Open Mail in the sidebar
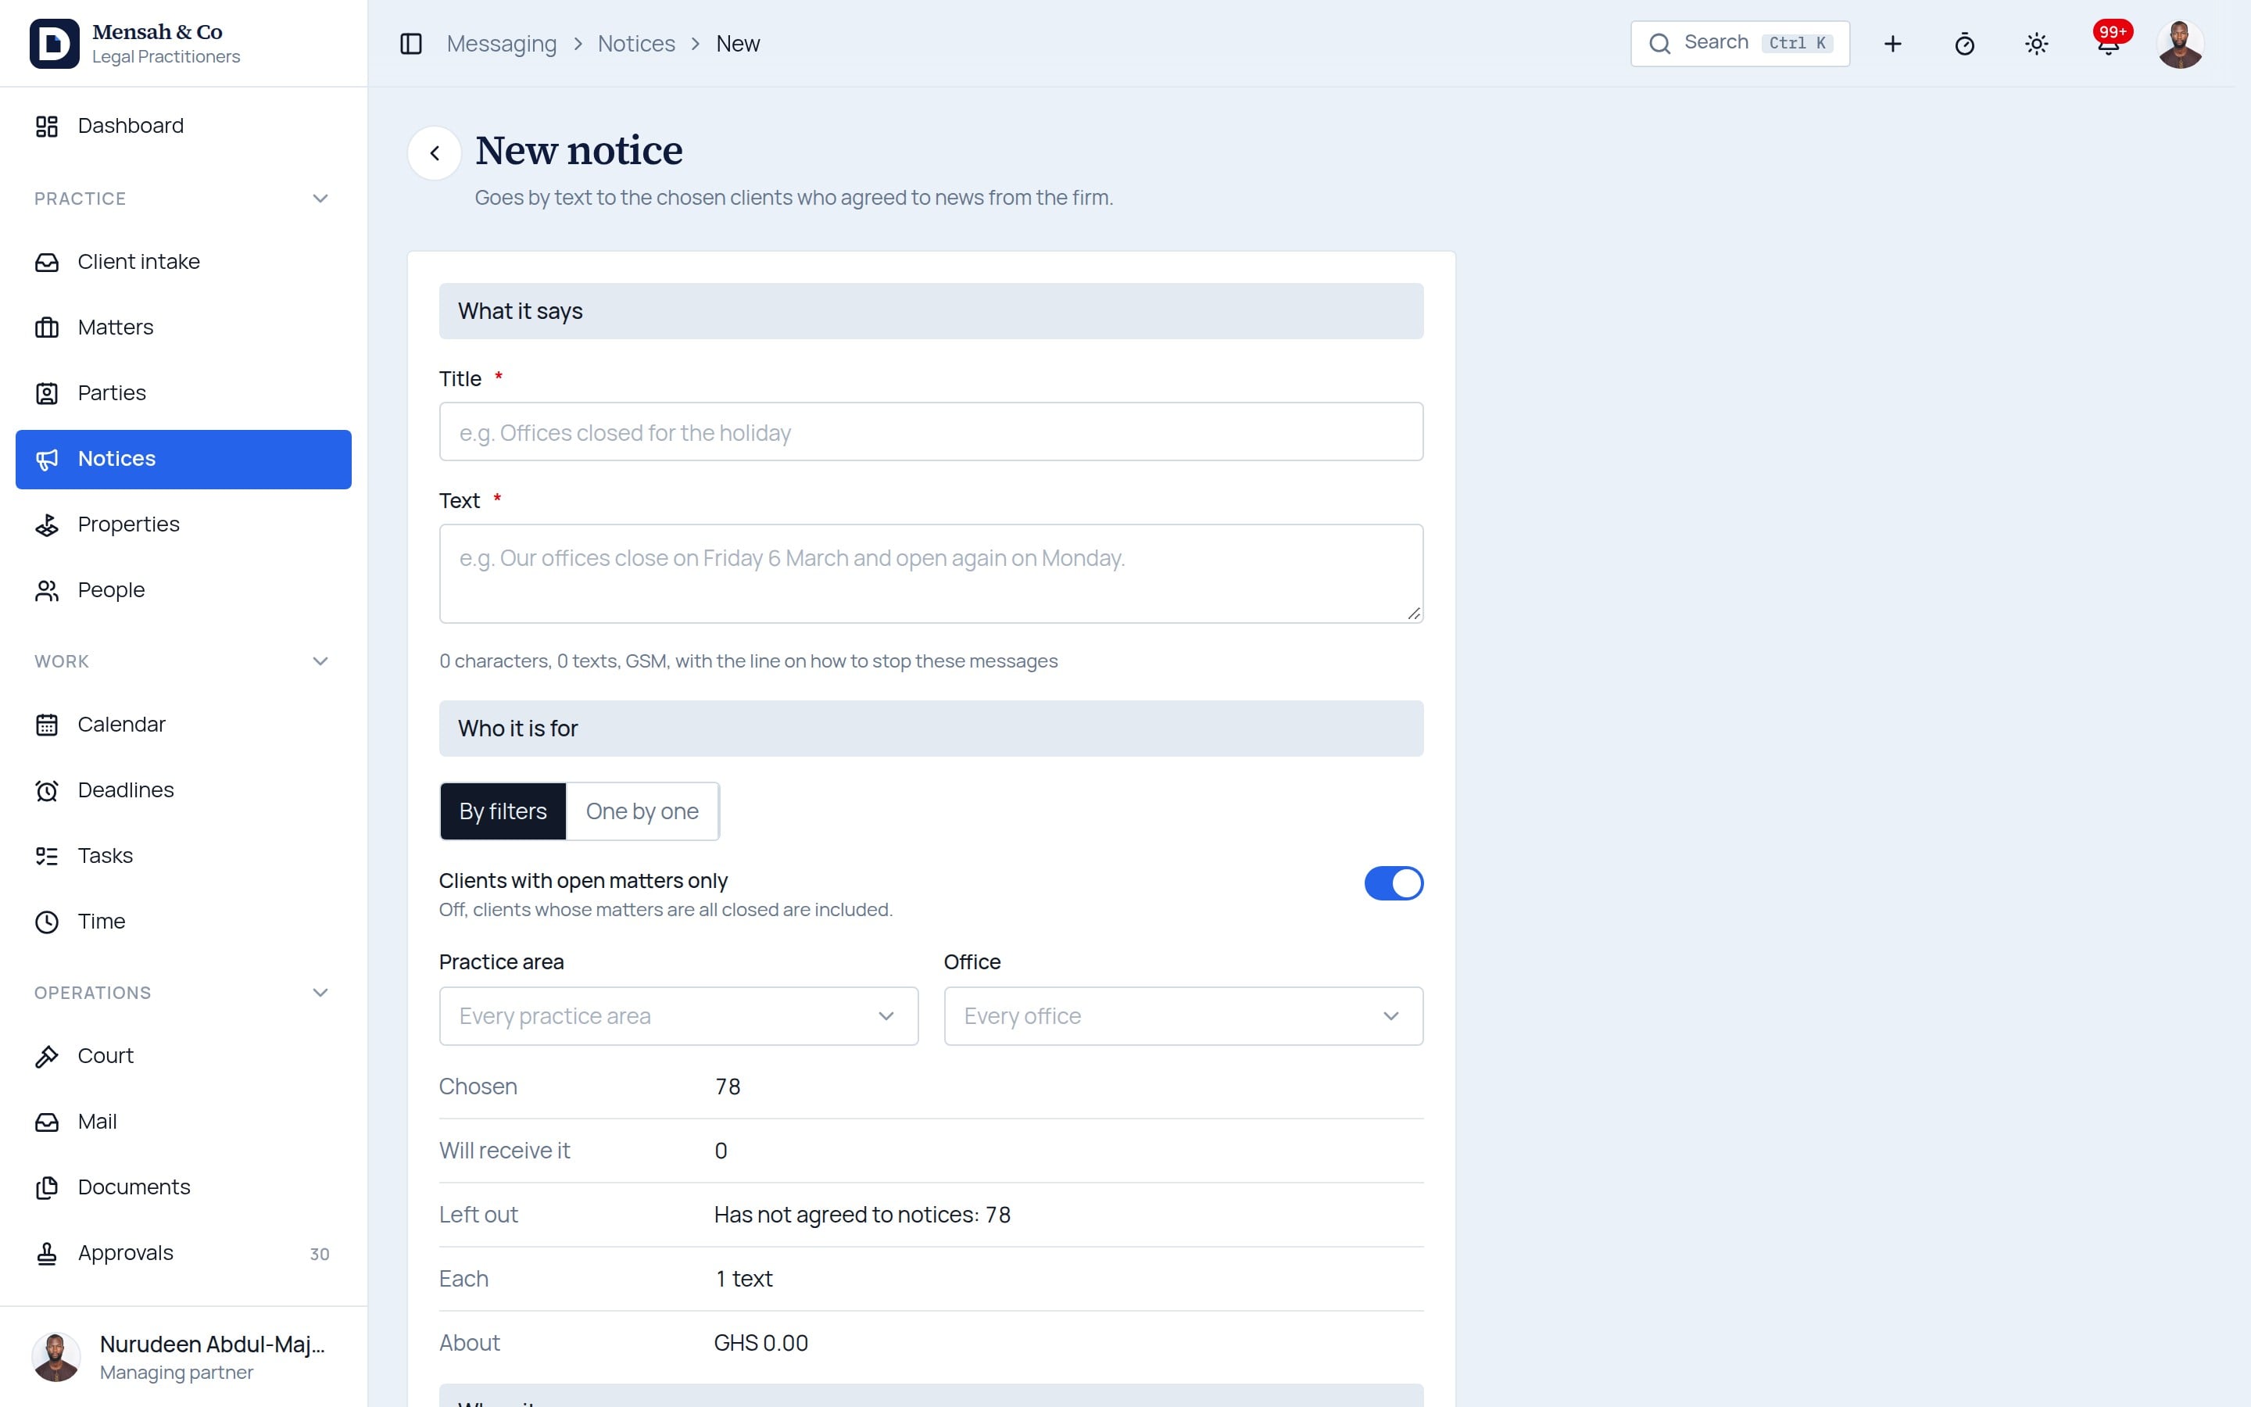 (183, 1122)
